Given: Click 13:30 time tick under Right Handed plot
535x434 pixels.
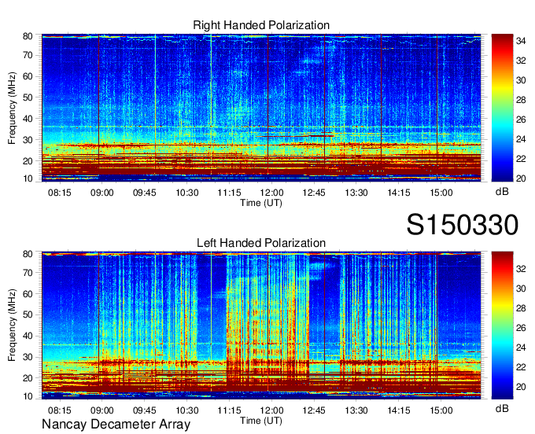Looking at the screenshot, I should 356,193.
